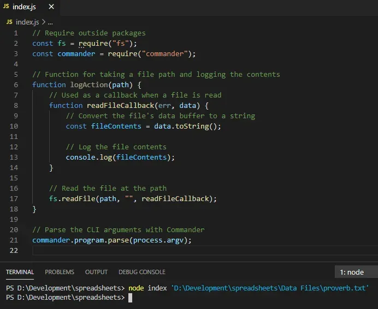The image size is (378, 309).
Task: Click readFileCallback on line 8
Action: 121,105
